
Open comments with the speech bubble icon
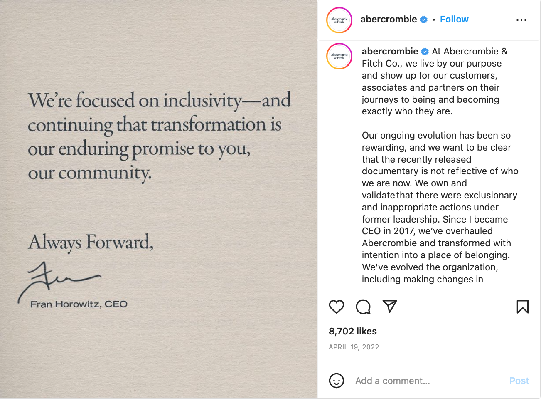(363, 307)
